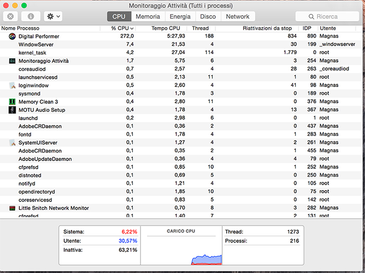Click the MOTU Audio Setup icon

coord(12,110)
